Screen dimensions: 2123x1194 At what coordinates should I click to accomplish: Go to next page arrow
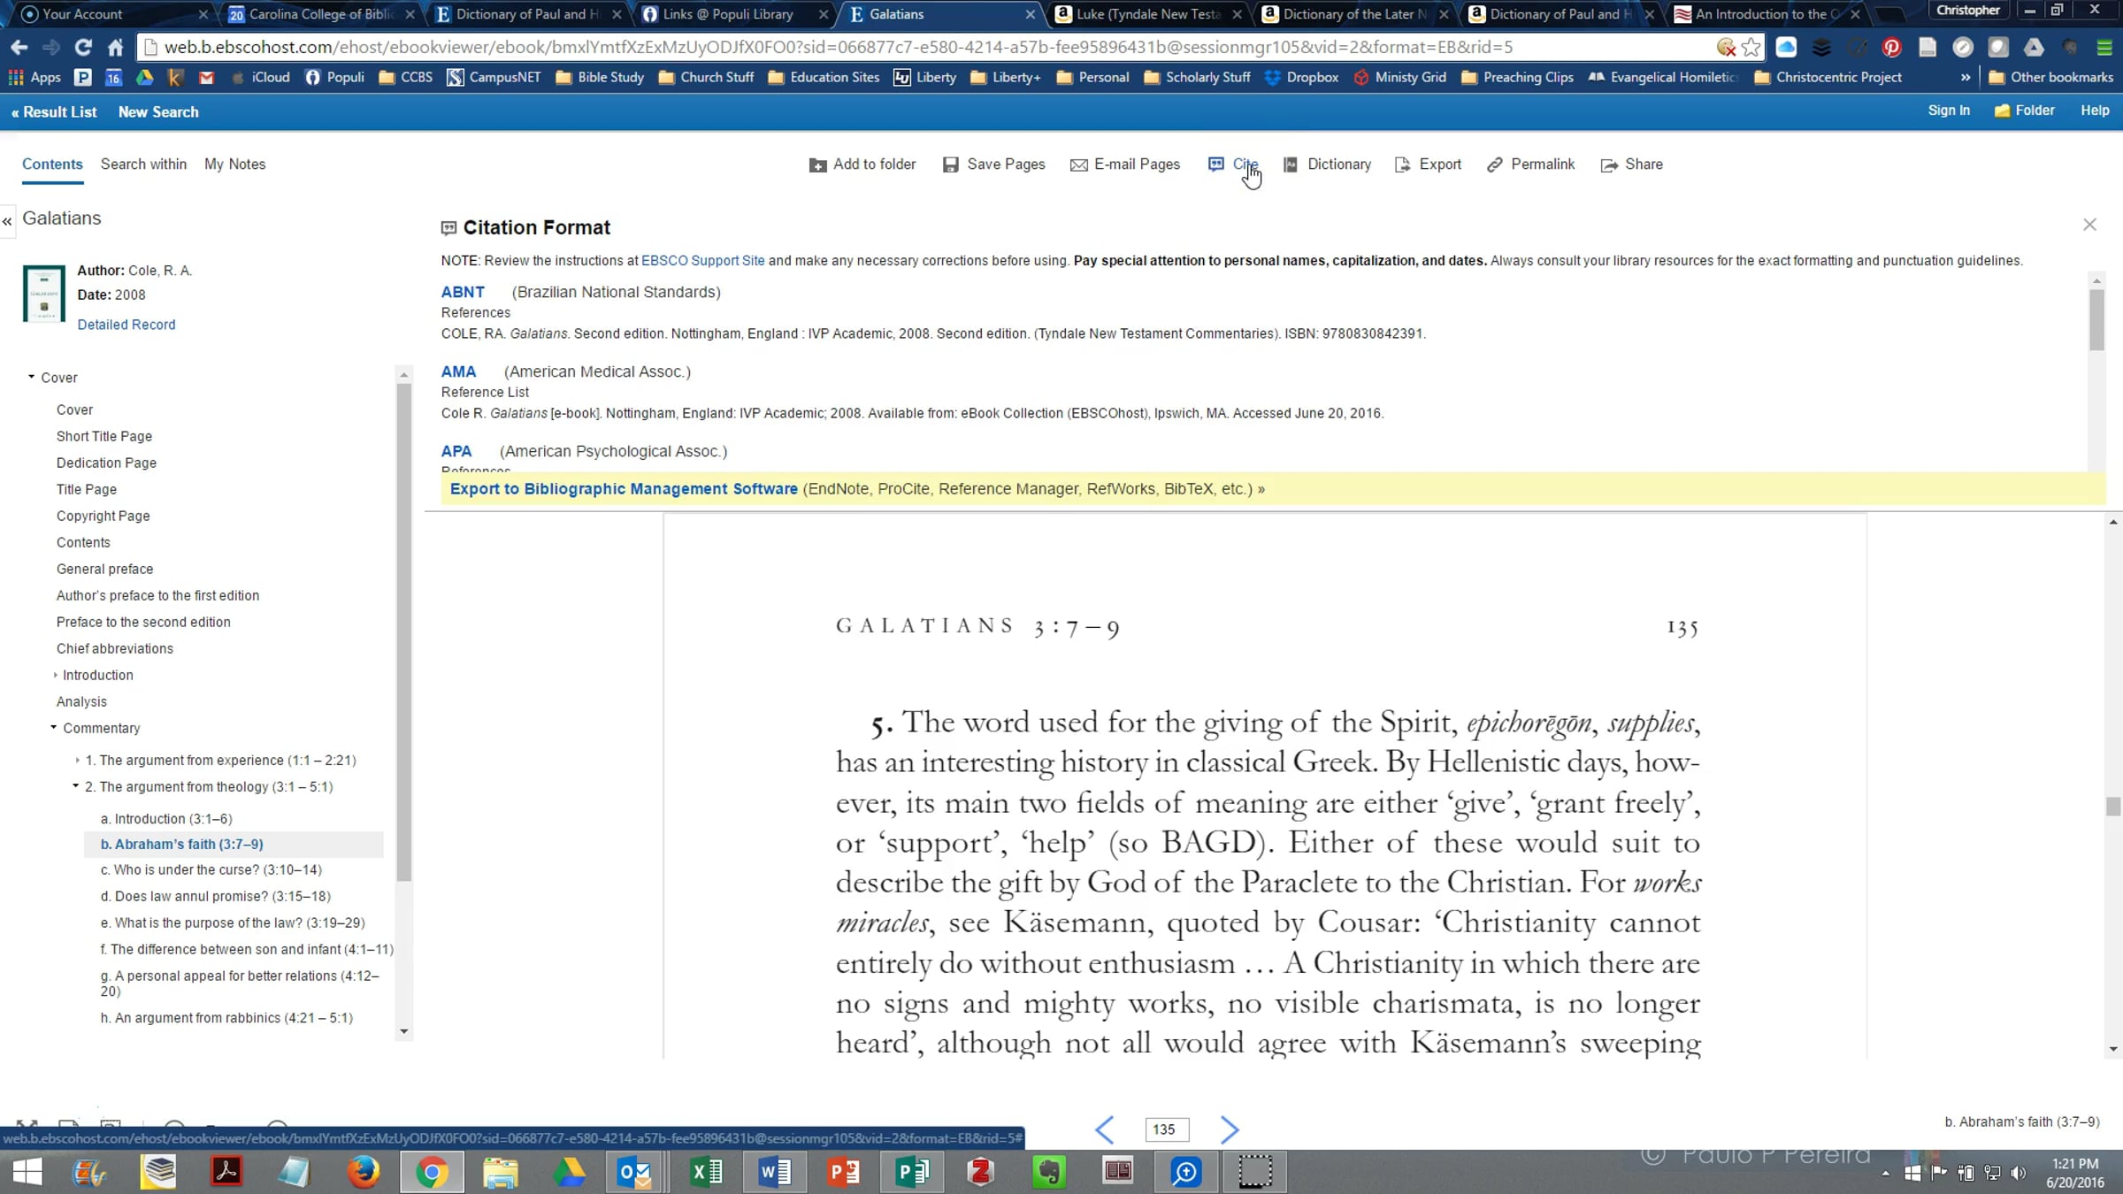[x=1229, y=1129]
